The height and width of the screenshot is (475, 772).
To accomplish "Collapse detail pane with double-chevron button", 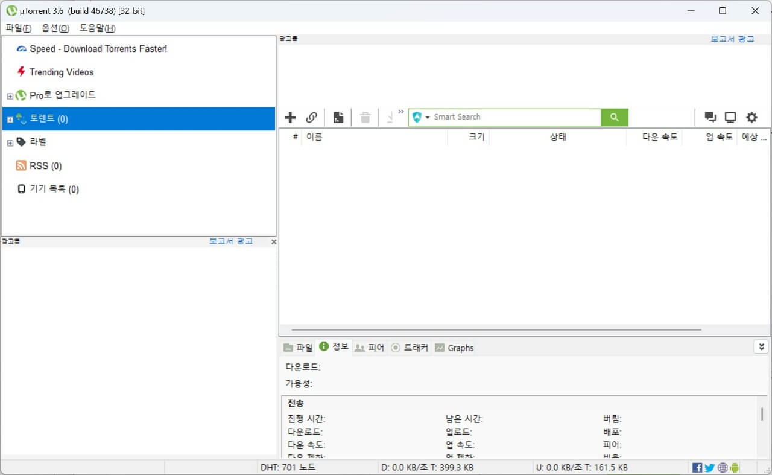I will [x=761, y=347].
